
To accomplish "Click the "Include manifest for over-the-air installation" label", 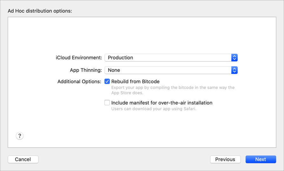I will (162, 103).
